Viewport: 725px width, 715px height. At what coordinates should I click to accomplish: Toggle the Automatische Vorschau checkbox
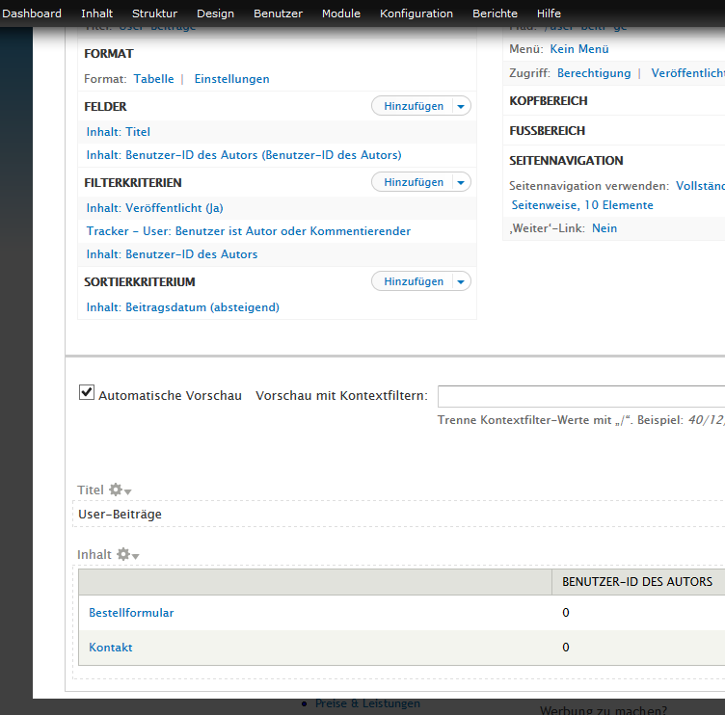(87, 393)
